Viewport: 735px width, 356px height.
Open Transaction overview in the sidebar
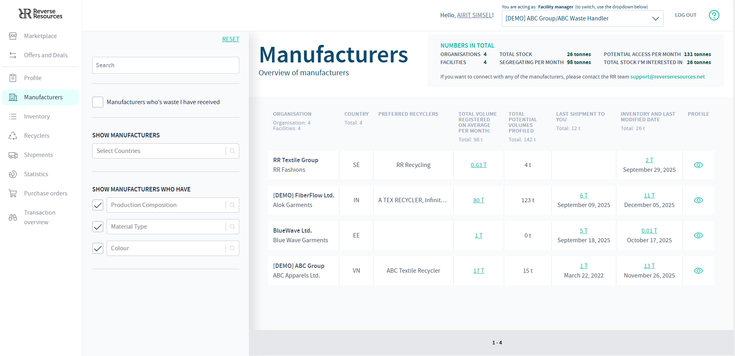(x=40, y=217)
